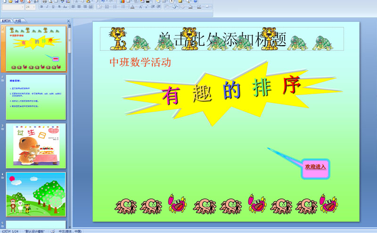Viewport: 377px width, 233px height.
Task: Select slide 2 活动目标 thumbnail
Action: 36,97
